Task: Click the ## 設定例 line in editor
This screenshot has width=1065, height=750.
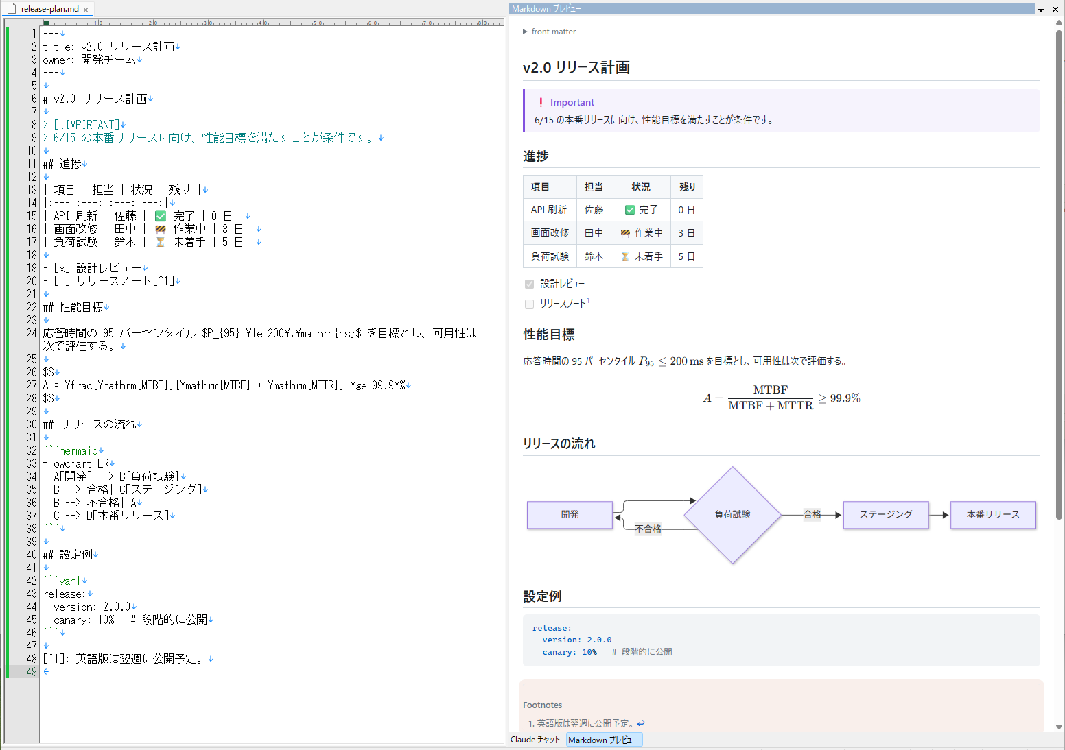Action: (x=71, y=555)
